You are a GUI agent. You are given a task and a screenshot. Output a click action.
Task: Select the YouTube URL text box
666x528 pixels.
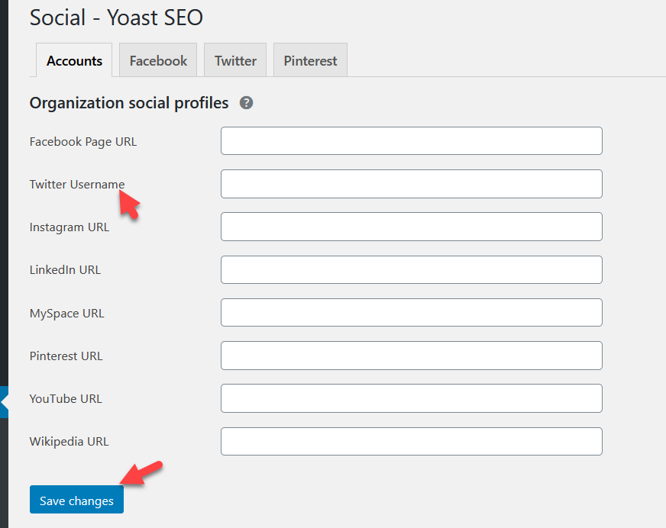tap(411, 398)
